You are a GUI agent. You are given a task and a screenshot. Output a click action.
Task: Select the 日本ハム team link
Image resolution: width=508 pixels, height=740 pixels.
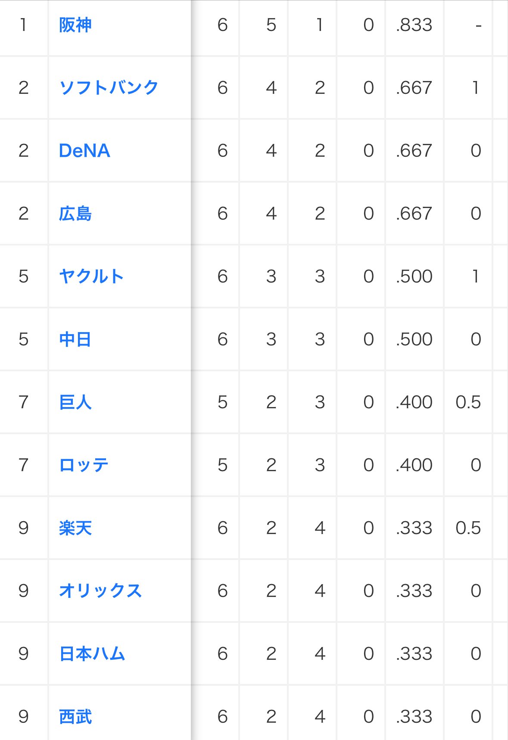pos(92,654)
